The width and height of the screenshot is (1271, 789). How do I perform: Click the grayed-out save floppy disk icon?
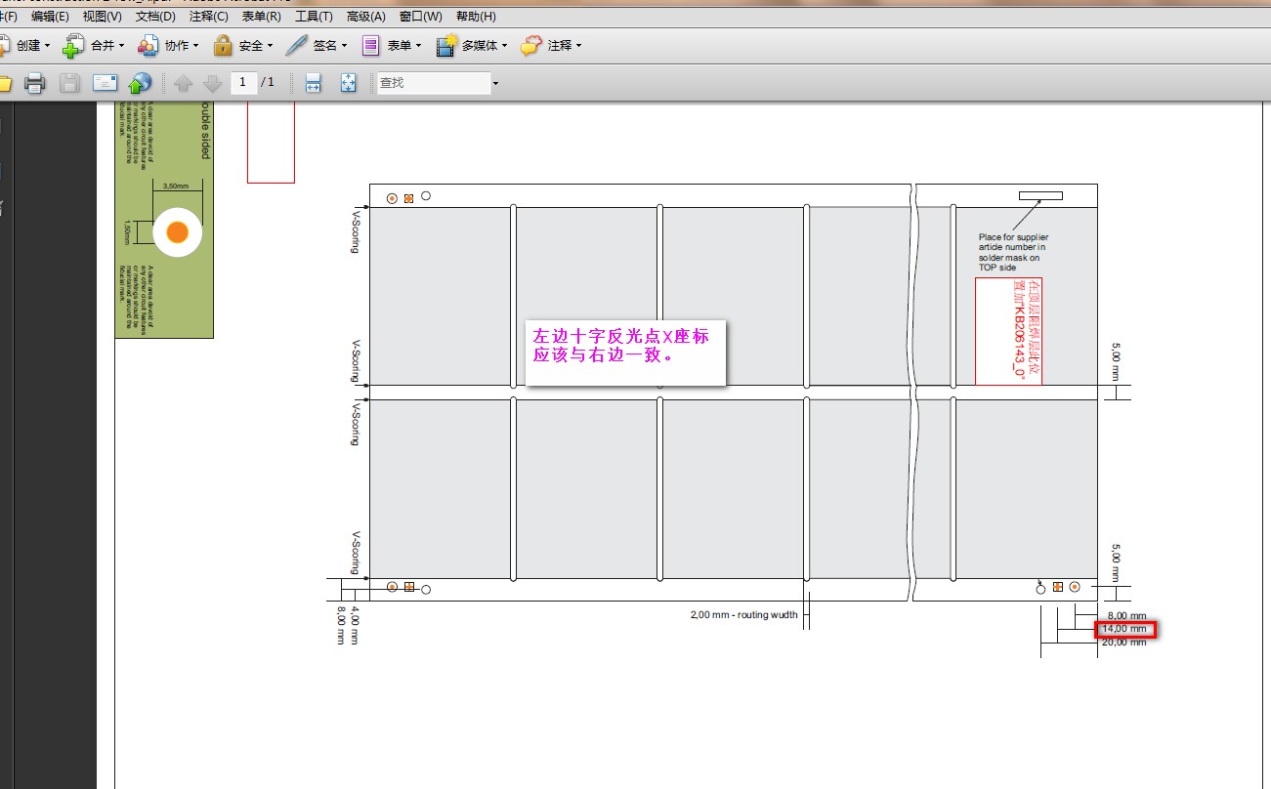69,83
